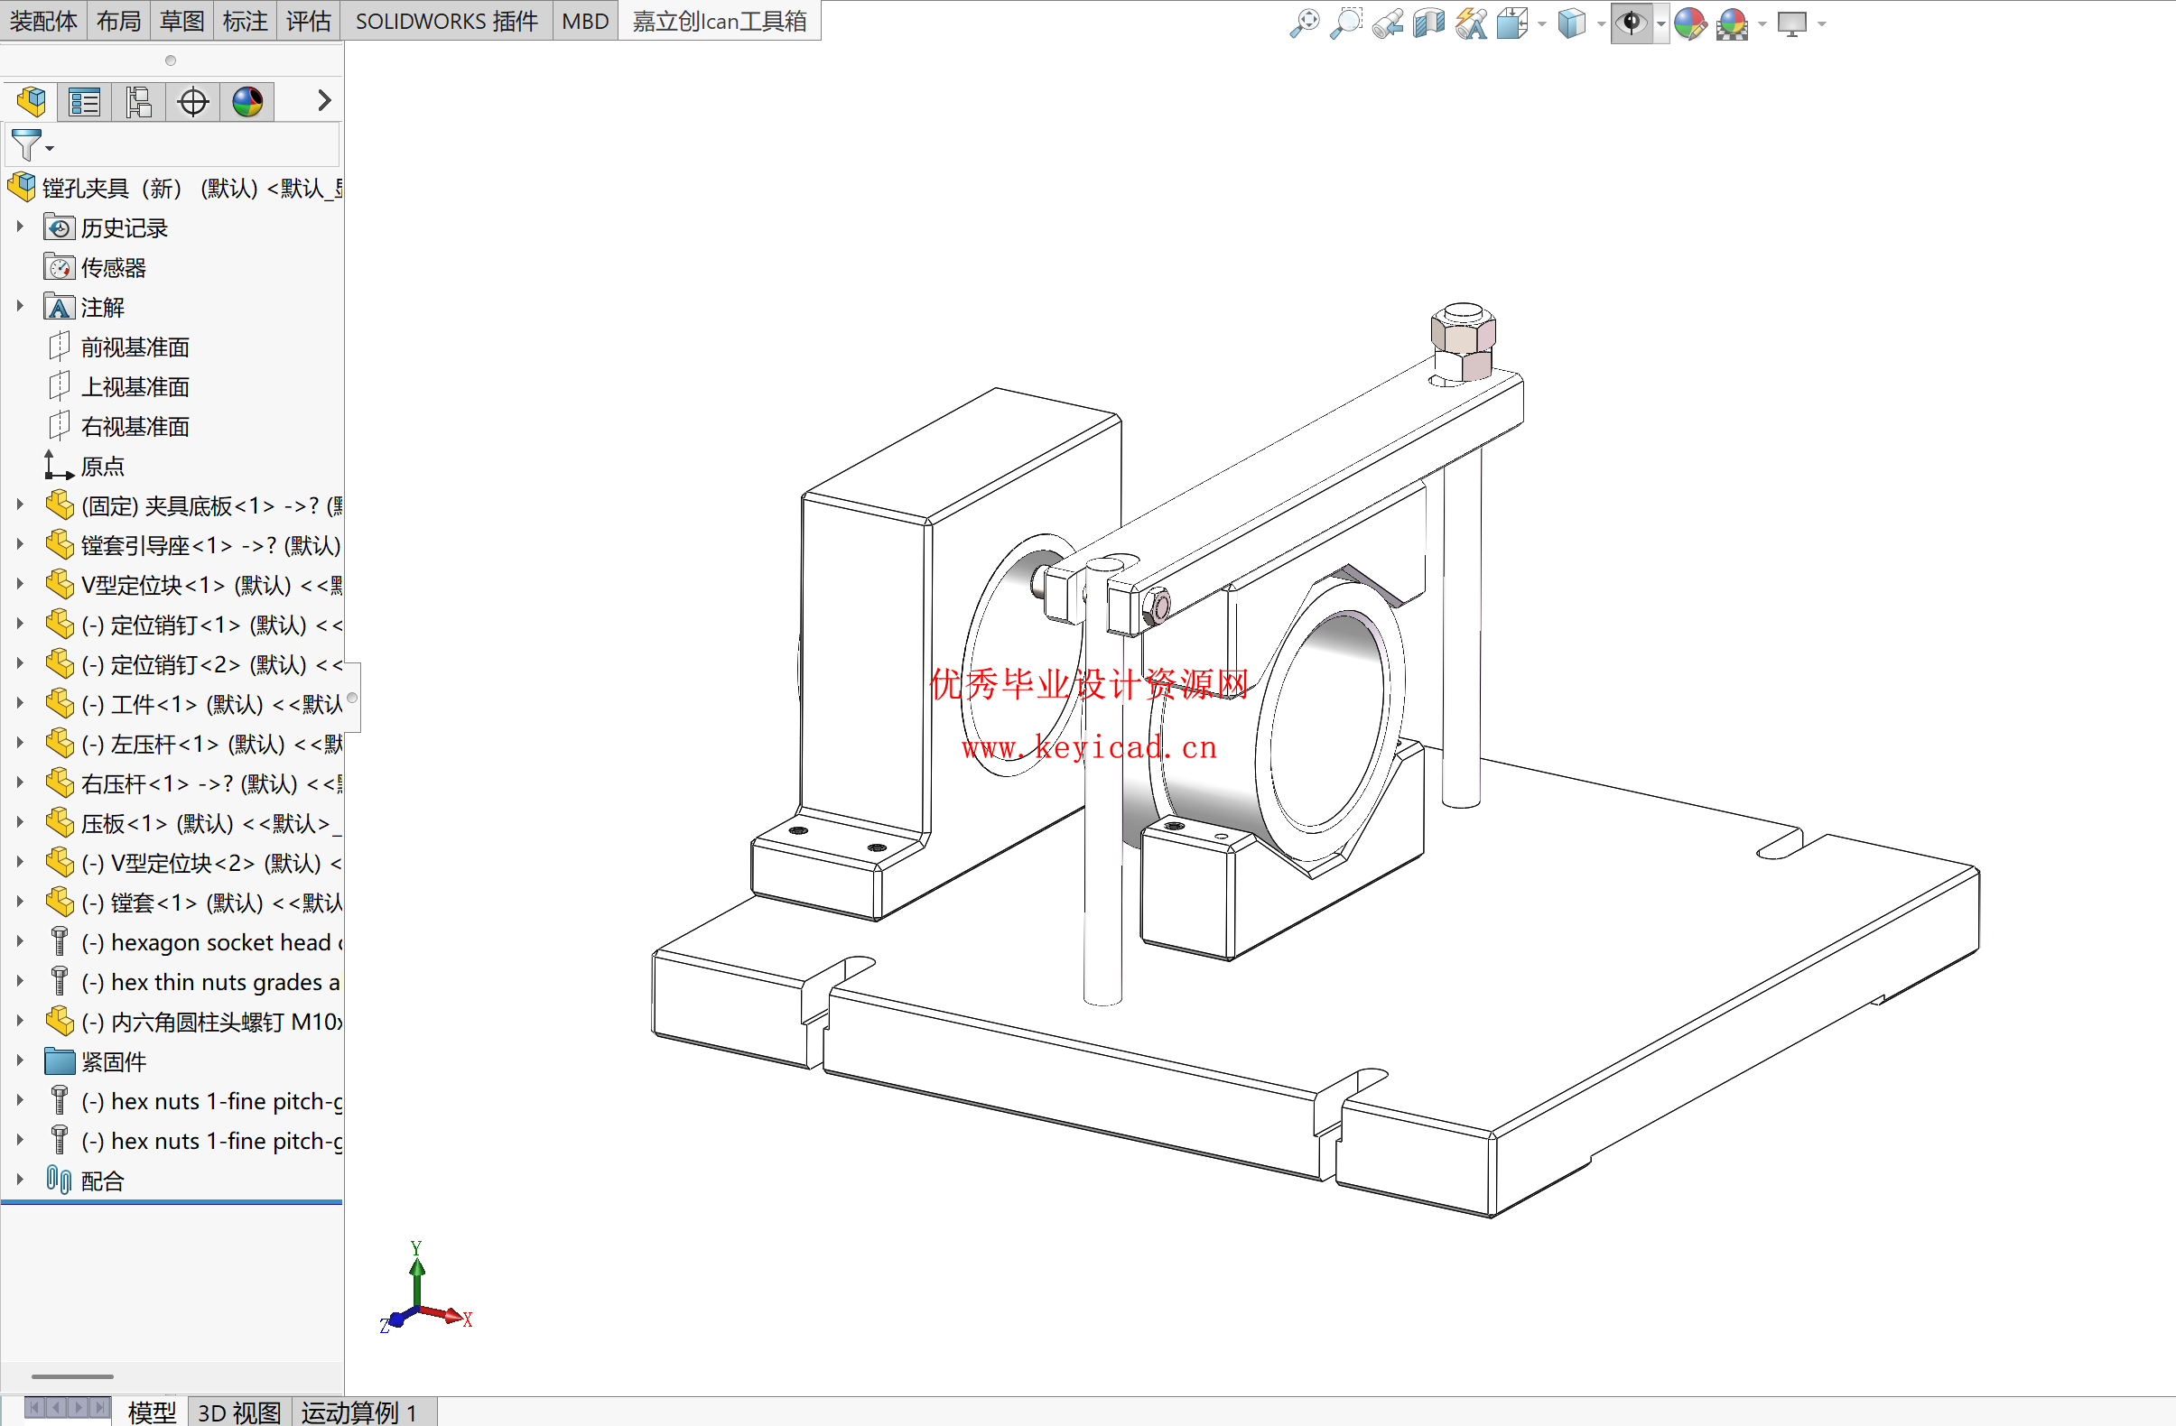
Task: Select the 标注 ribbon tab
Action: pyautogui.click(x=245, y=20)
